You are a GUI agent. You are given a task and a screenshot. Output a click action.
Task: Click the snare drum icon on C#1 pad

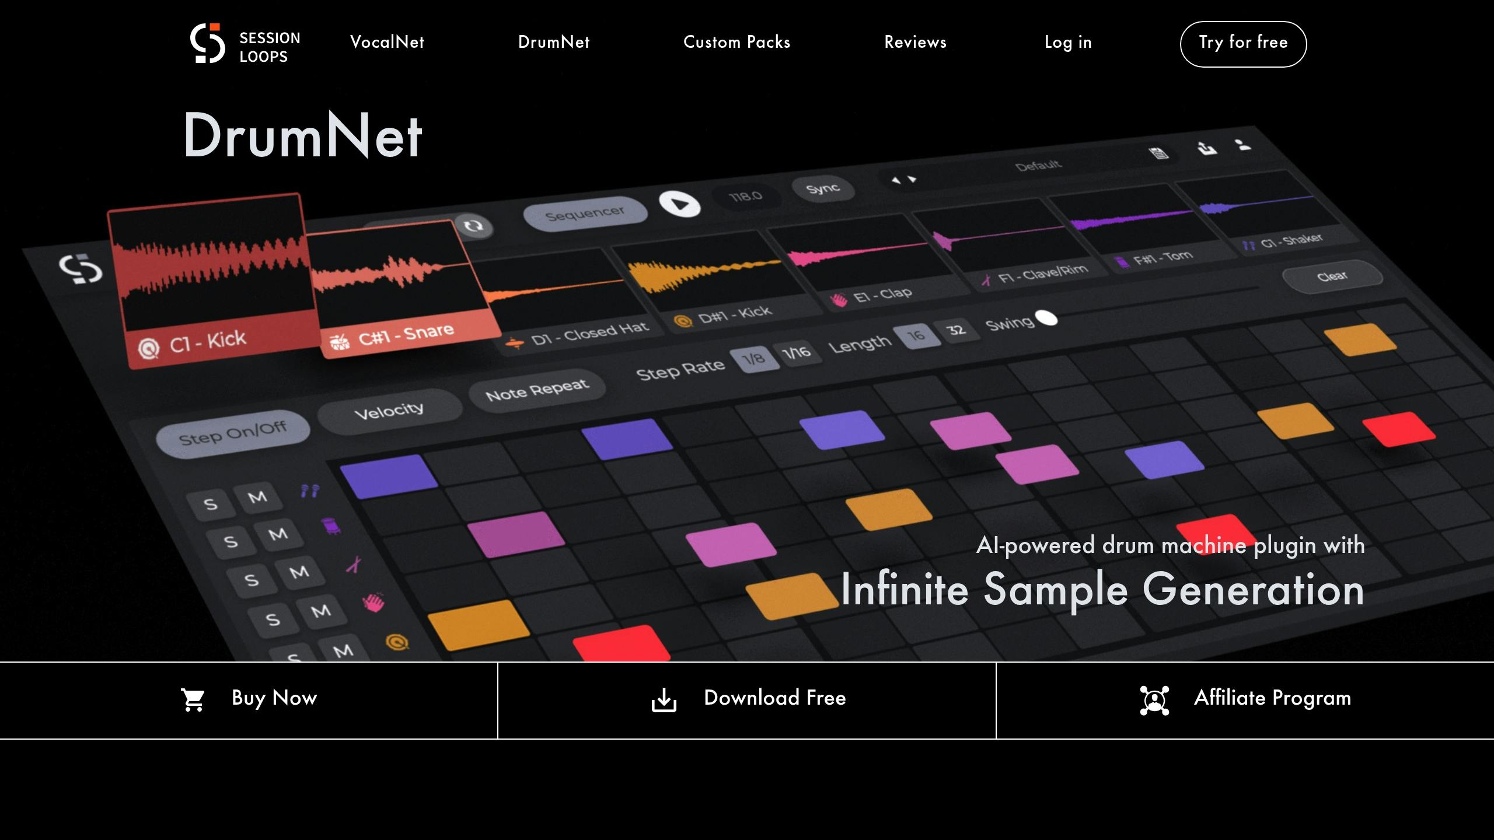pyautogui.click(x=340, y=343)
